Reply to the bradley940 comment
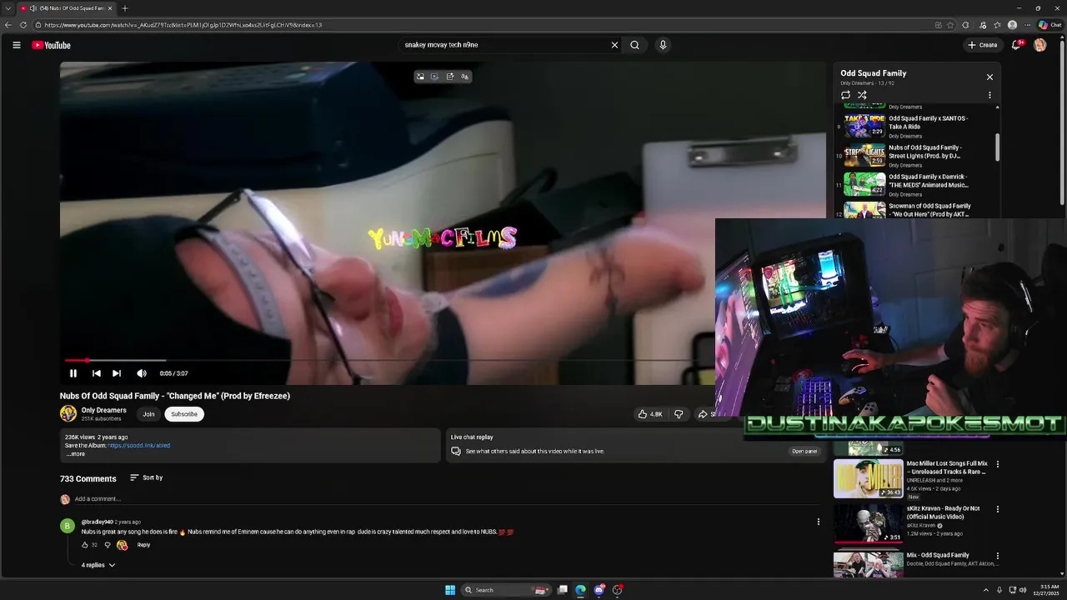The height and width of the screenshot is (600, 1067). coord(143,545)
